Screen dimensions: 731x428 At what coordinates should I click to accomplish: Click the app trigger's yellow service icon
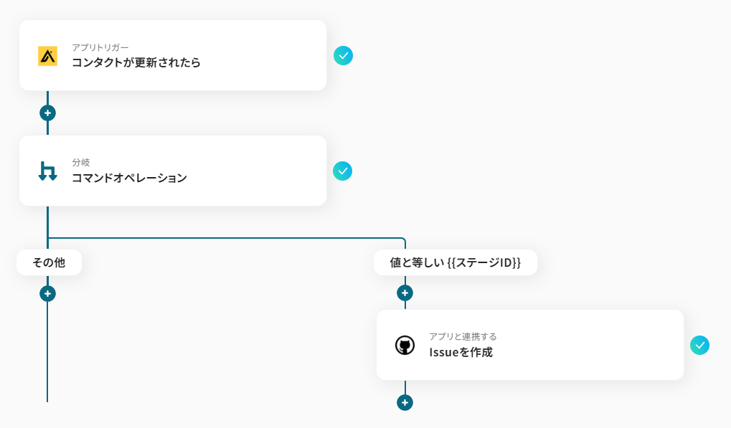[x=47, y=55]
